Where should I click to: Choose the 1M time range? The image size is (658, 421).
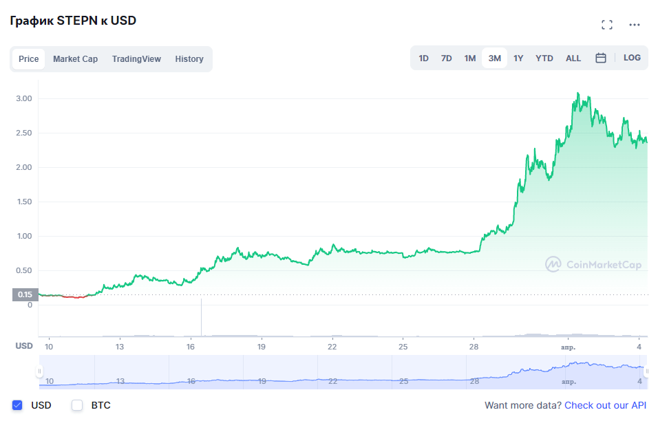[x=470, y=58]
